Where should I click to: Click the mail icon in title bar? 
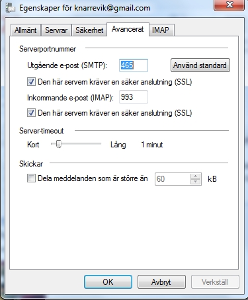10,8
